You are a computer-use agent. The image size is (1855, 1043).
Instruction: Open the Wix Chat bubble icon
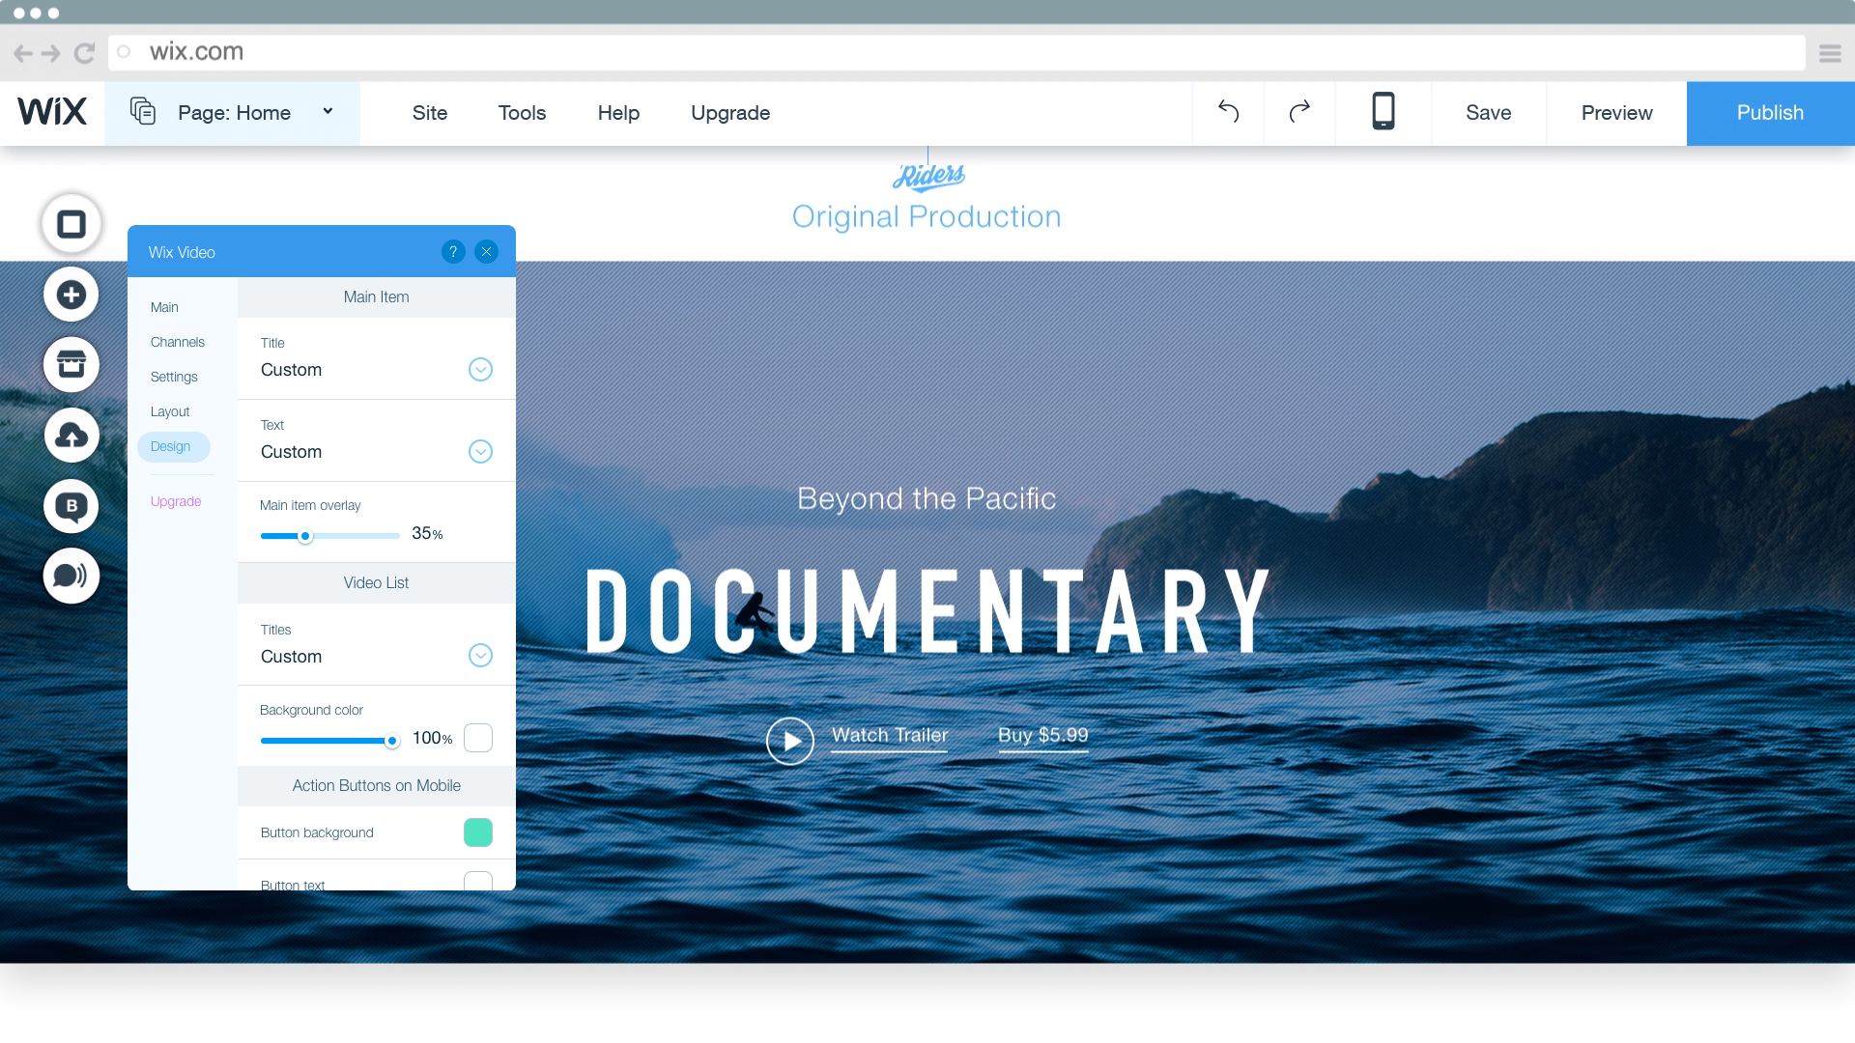click(x=71, y=577)
